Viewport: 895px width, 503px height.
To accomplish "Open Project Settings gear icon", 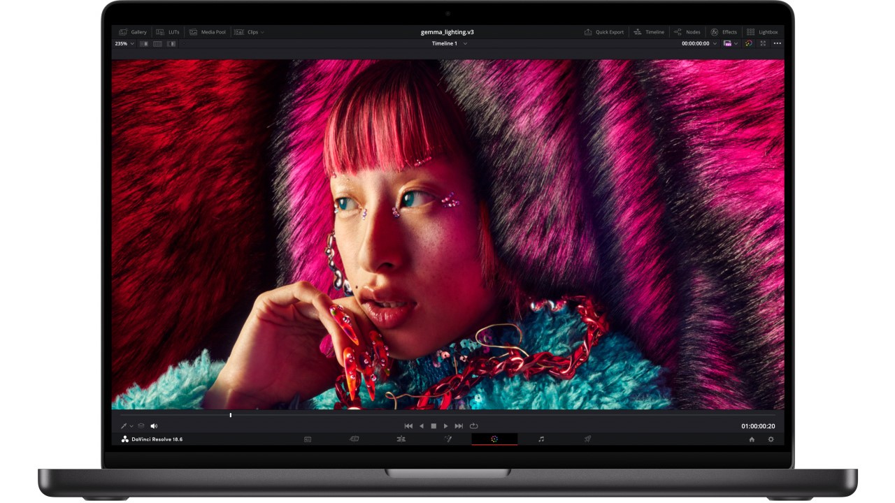I will point(771,439).
